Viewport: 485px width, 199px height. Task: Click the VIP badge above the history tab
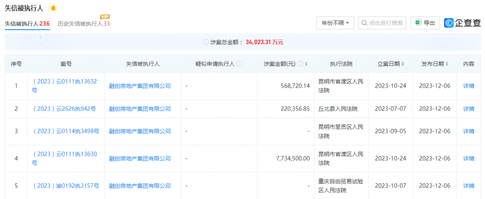[105, 17]
